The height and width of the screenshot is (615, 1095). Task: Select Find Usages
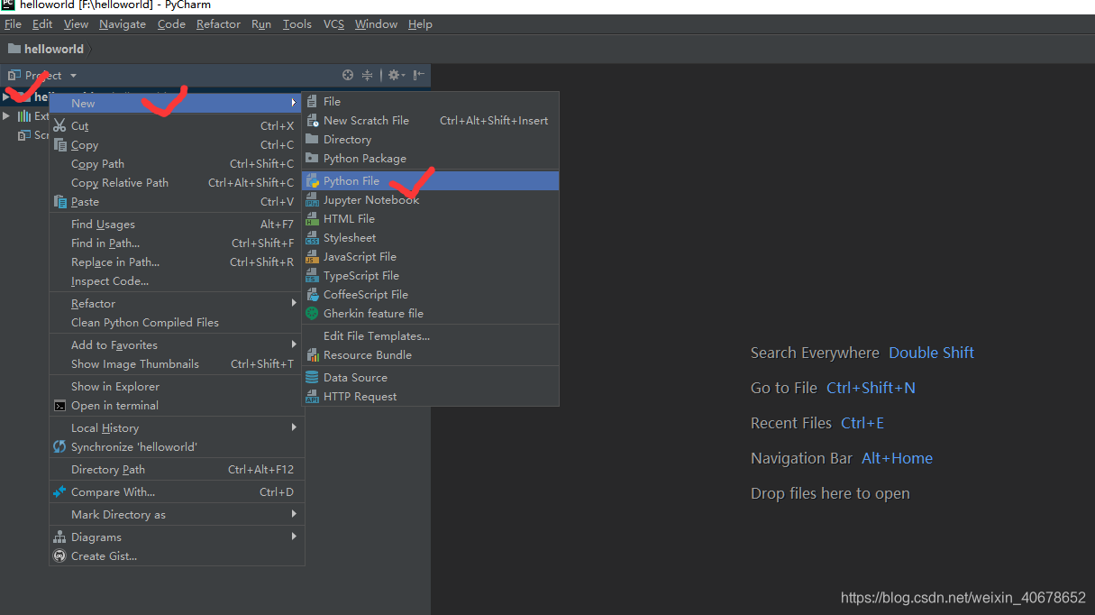pyautogui.click(x=176, y=225)
